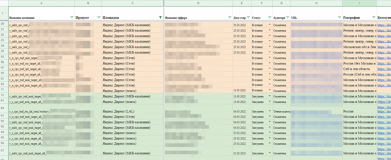
Task: Open the Дата старта filter icon
Action: point(248,17)
